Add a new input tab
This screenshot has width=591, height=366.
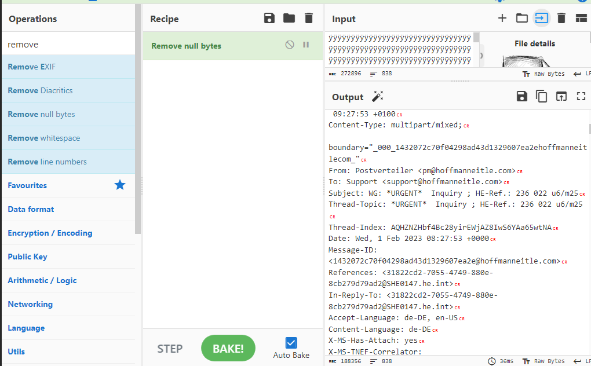point(502,19)
